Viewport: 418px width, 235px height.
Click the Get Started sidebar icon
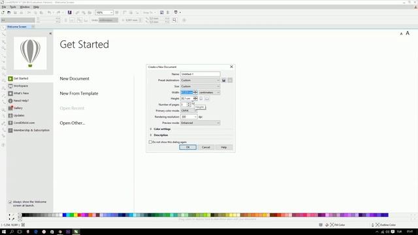click(10, 78)
